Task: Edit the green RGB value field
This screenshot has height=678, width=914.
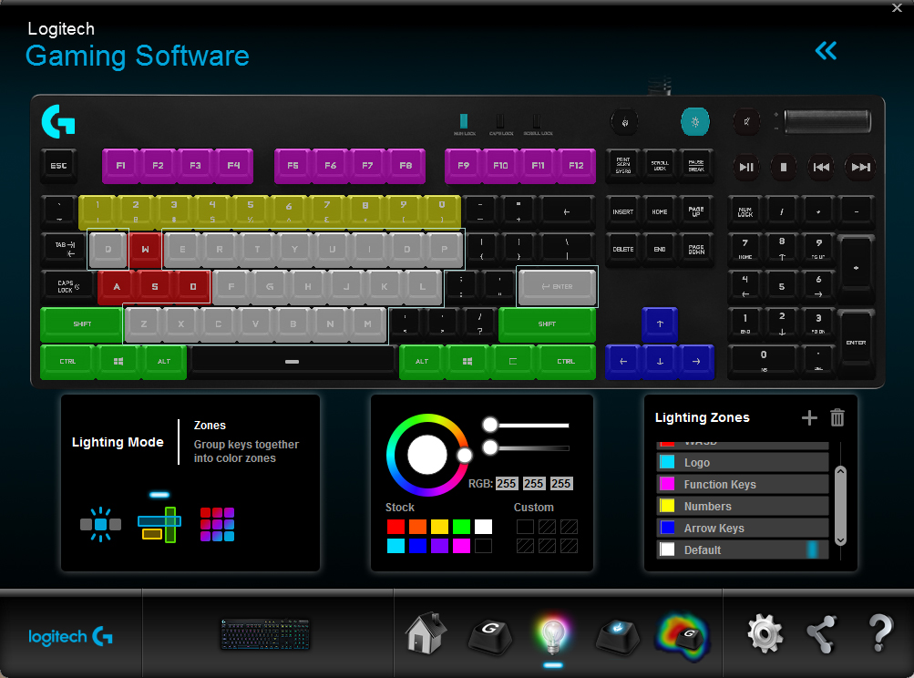Action: (533, 483)
